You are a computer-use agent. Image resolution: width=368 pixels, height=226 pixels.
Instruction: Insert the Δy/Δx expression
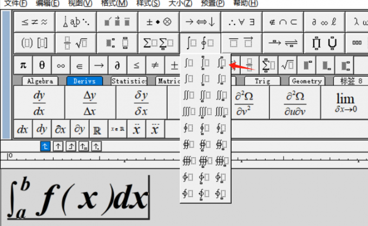(90, 102)
